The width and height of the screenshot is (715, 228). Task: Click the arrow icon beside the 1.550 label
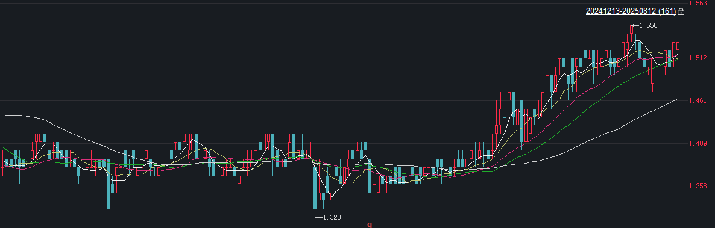point(635,25)
